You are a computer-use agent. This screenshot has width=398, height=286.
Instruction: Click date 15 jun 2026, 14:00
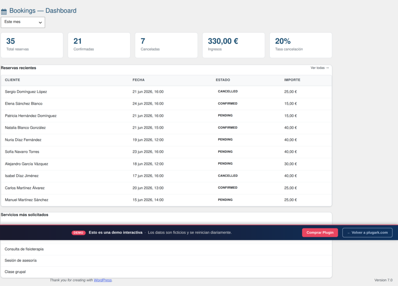[148, 200]
